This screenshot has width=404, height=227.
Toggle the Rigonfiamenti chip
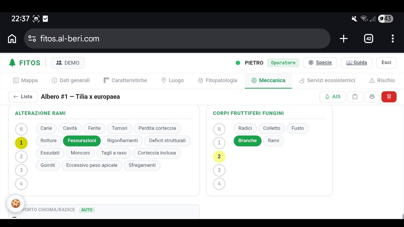122,141
